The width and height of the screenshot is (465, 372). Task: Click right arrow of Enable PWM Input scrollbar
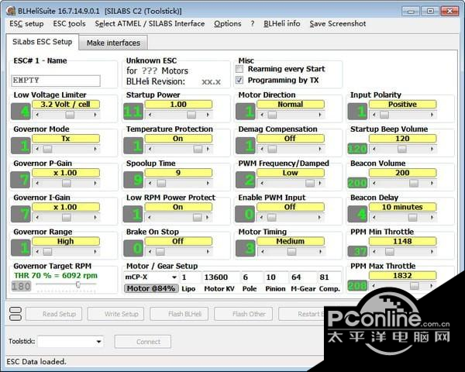[320, 218]
